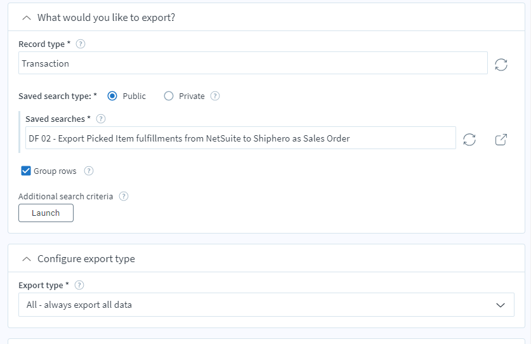Refresh the Saved searches list
531x344 pixels.
[x=469, y=140]
